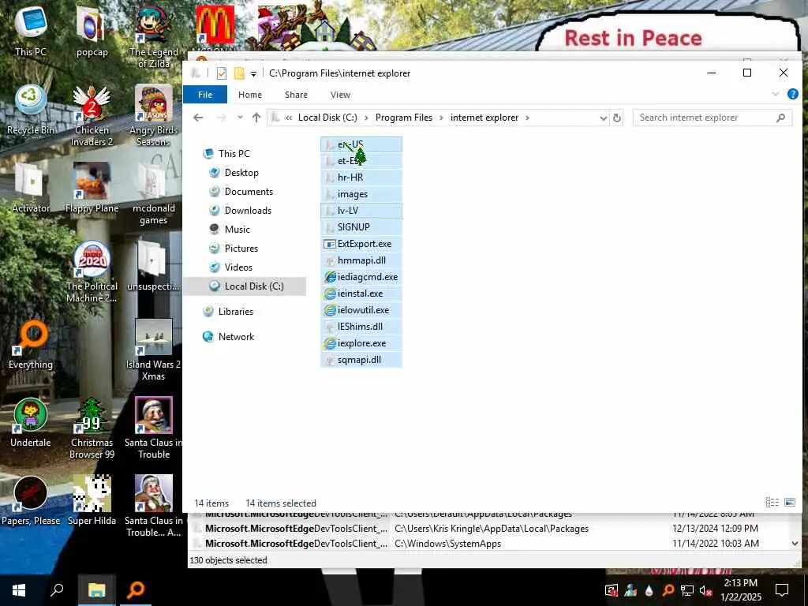
Task: Select the hr-HR folder
Action: click(361, 178)
